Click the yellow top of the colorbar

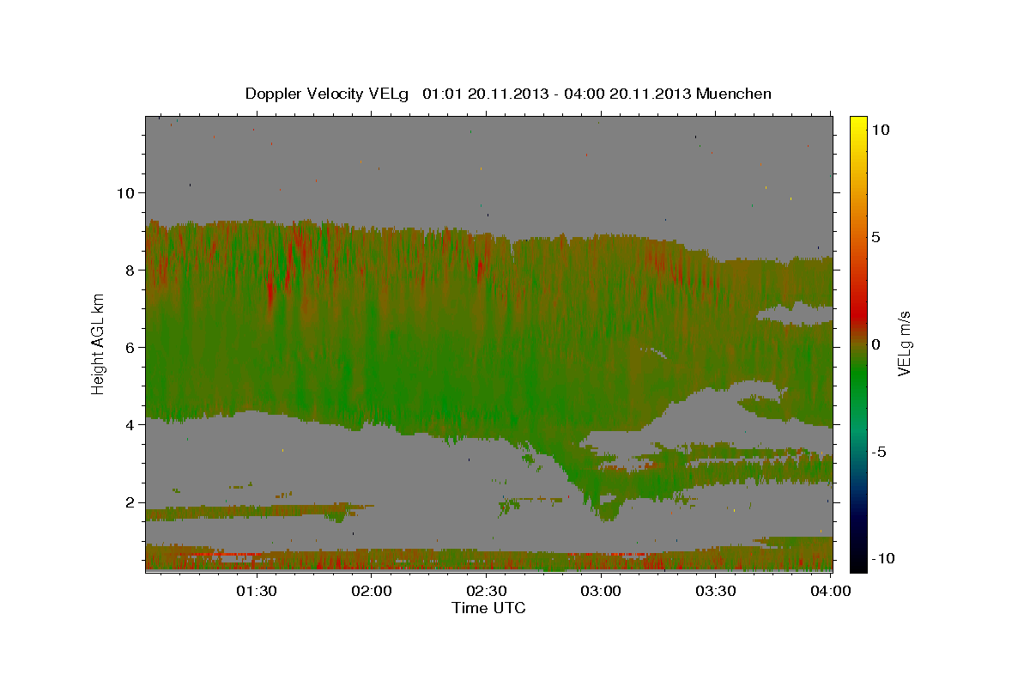(858, 125)
